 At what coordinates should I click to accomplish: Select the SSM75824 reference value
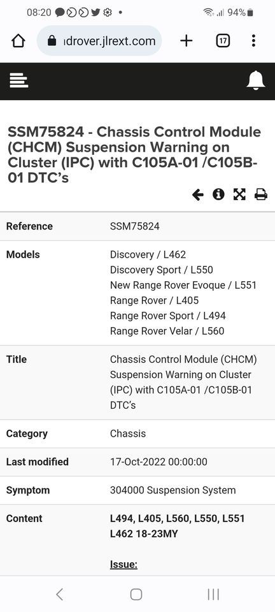pos(135,226)
